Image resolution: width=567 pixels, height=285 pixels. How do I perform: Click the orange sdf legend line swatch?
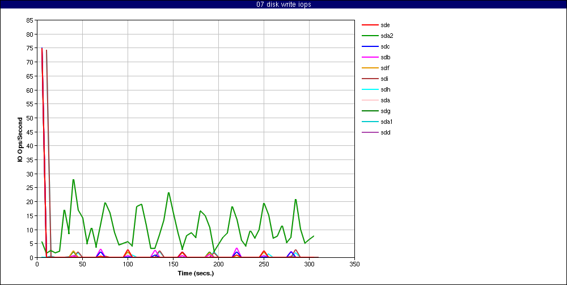click(370, 68)
